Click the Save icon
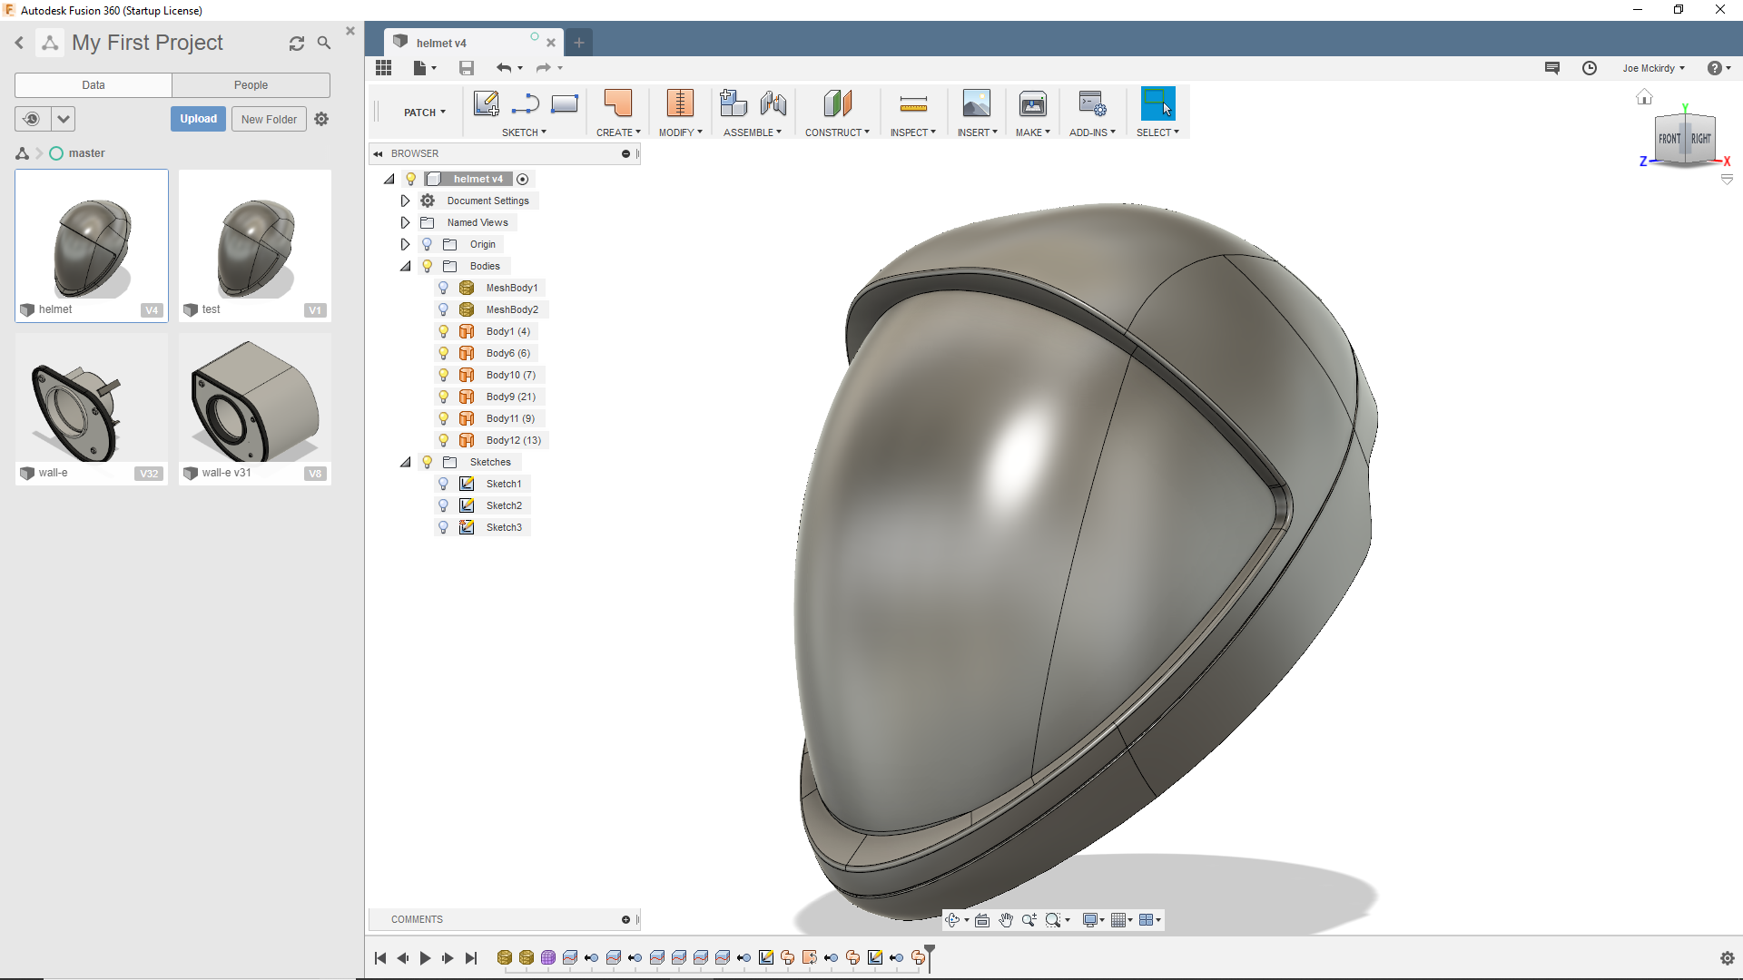 467,68
